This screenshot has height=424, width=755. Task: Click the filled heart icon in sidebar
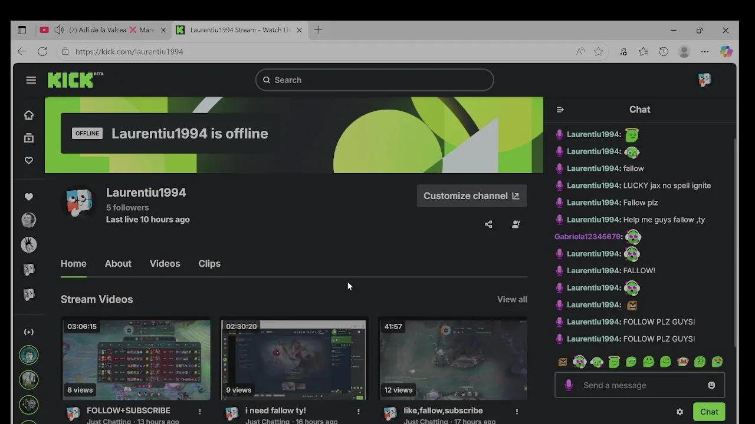pos(29,197)
